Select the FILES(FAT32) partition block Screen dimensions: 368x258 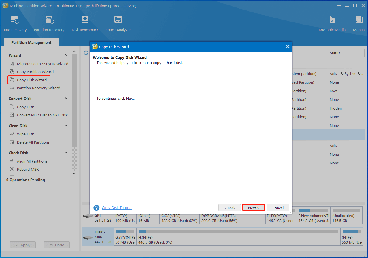(x=281, y=218)
